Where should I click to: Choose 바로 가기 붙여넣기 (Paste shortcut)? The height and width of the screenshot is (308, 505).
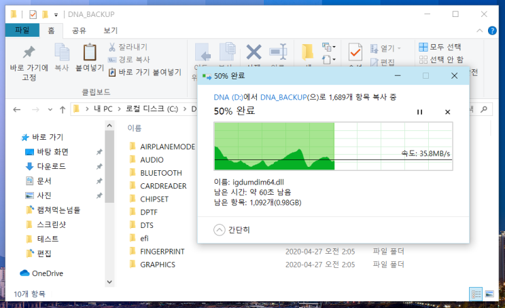point(145,72)
